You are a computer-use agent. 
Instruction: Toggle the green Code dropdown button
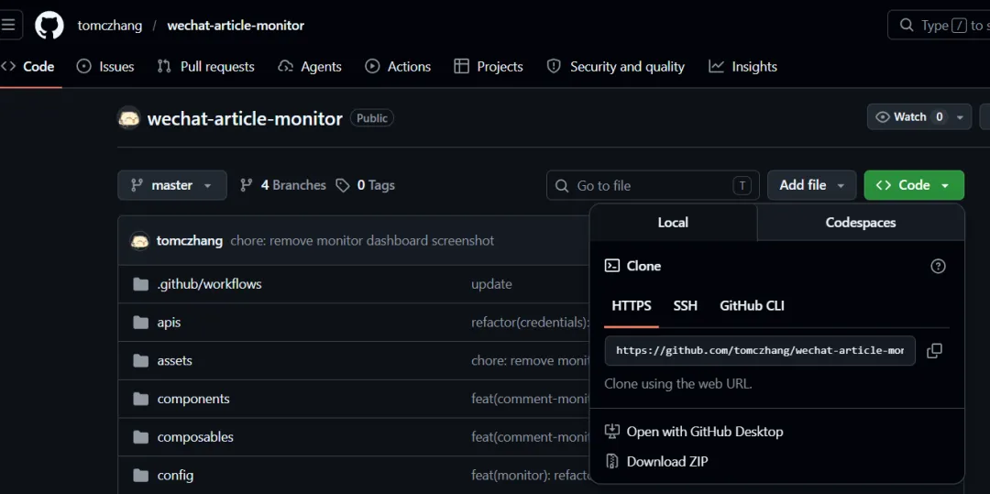tap(913, 185)
